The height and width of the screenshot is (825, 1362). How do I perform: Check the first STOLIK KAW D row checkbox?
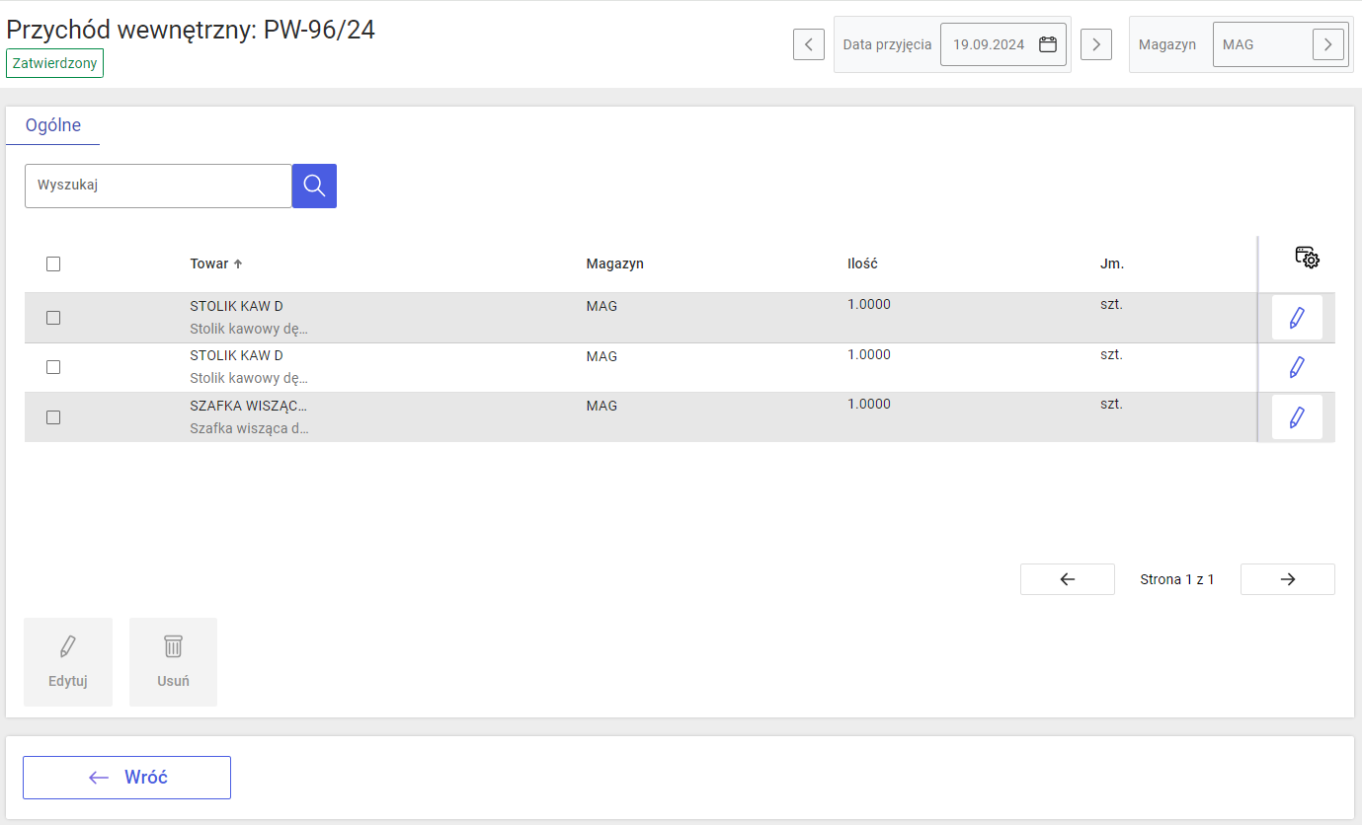point(53,318)
